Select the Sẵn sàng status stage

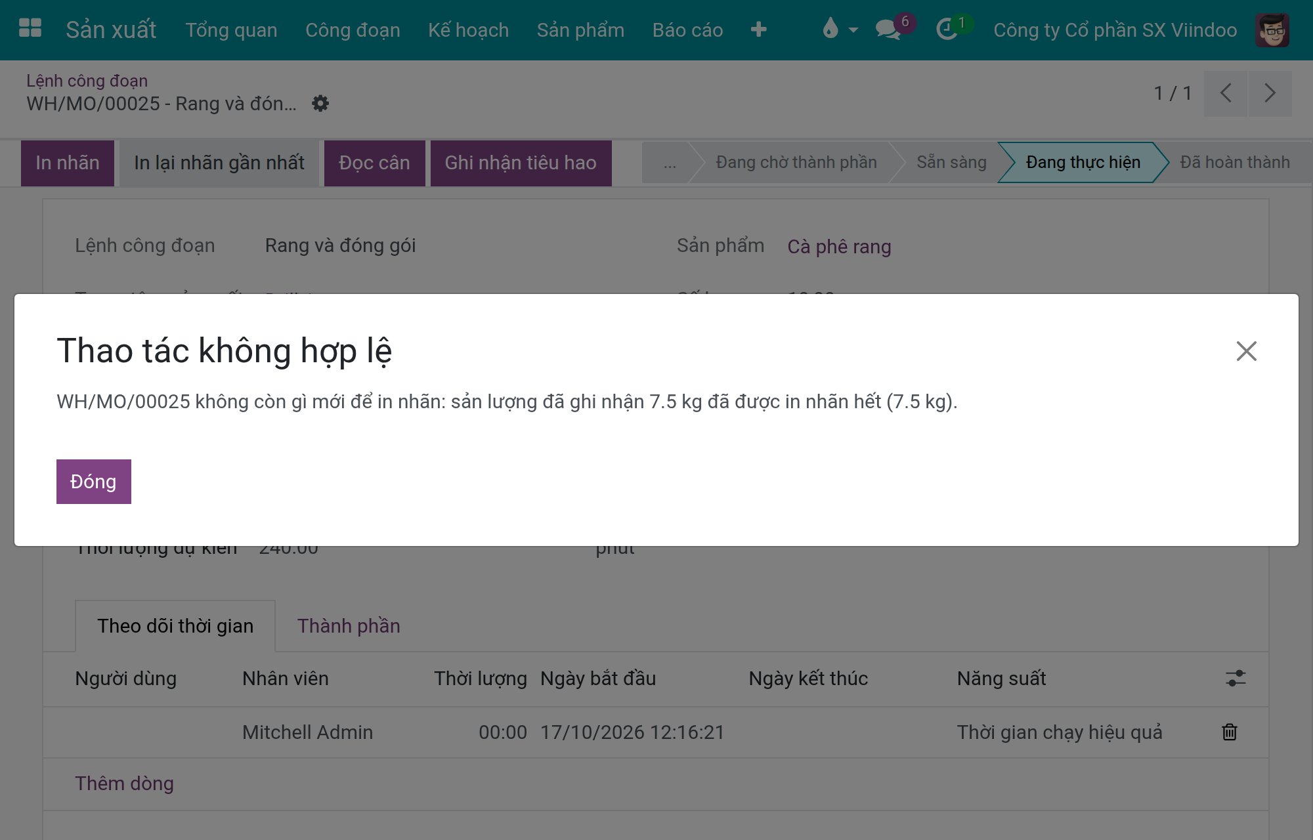tap(951, 163)
